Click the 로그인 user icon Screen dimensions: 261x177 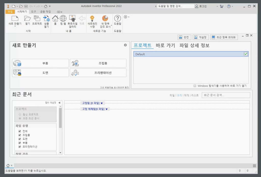click(x=197, y=6)
